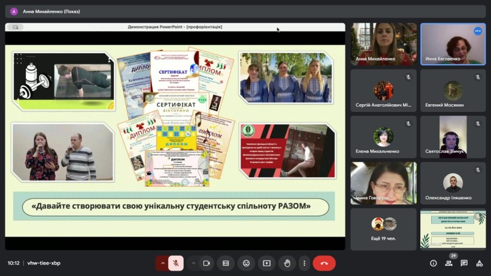Expand audio settings arrow beside microphone
The image size is (491, 276).
tap(162, 263)
